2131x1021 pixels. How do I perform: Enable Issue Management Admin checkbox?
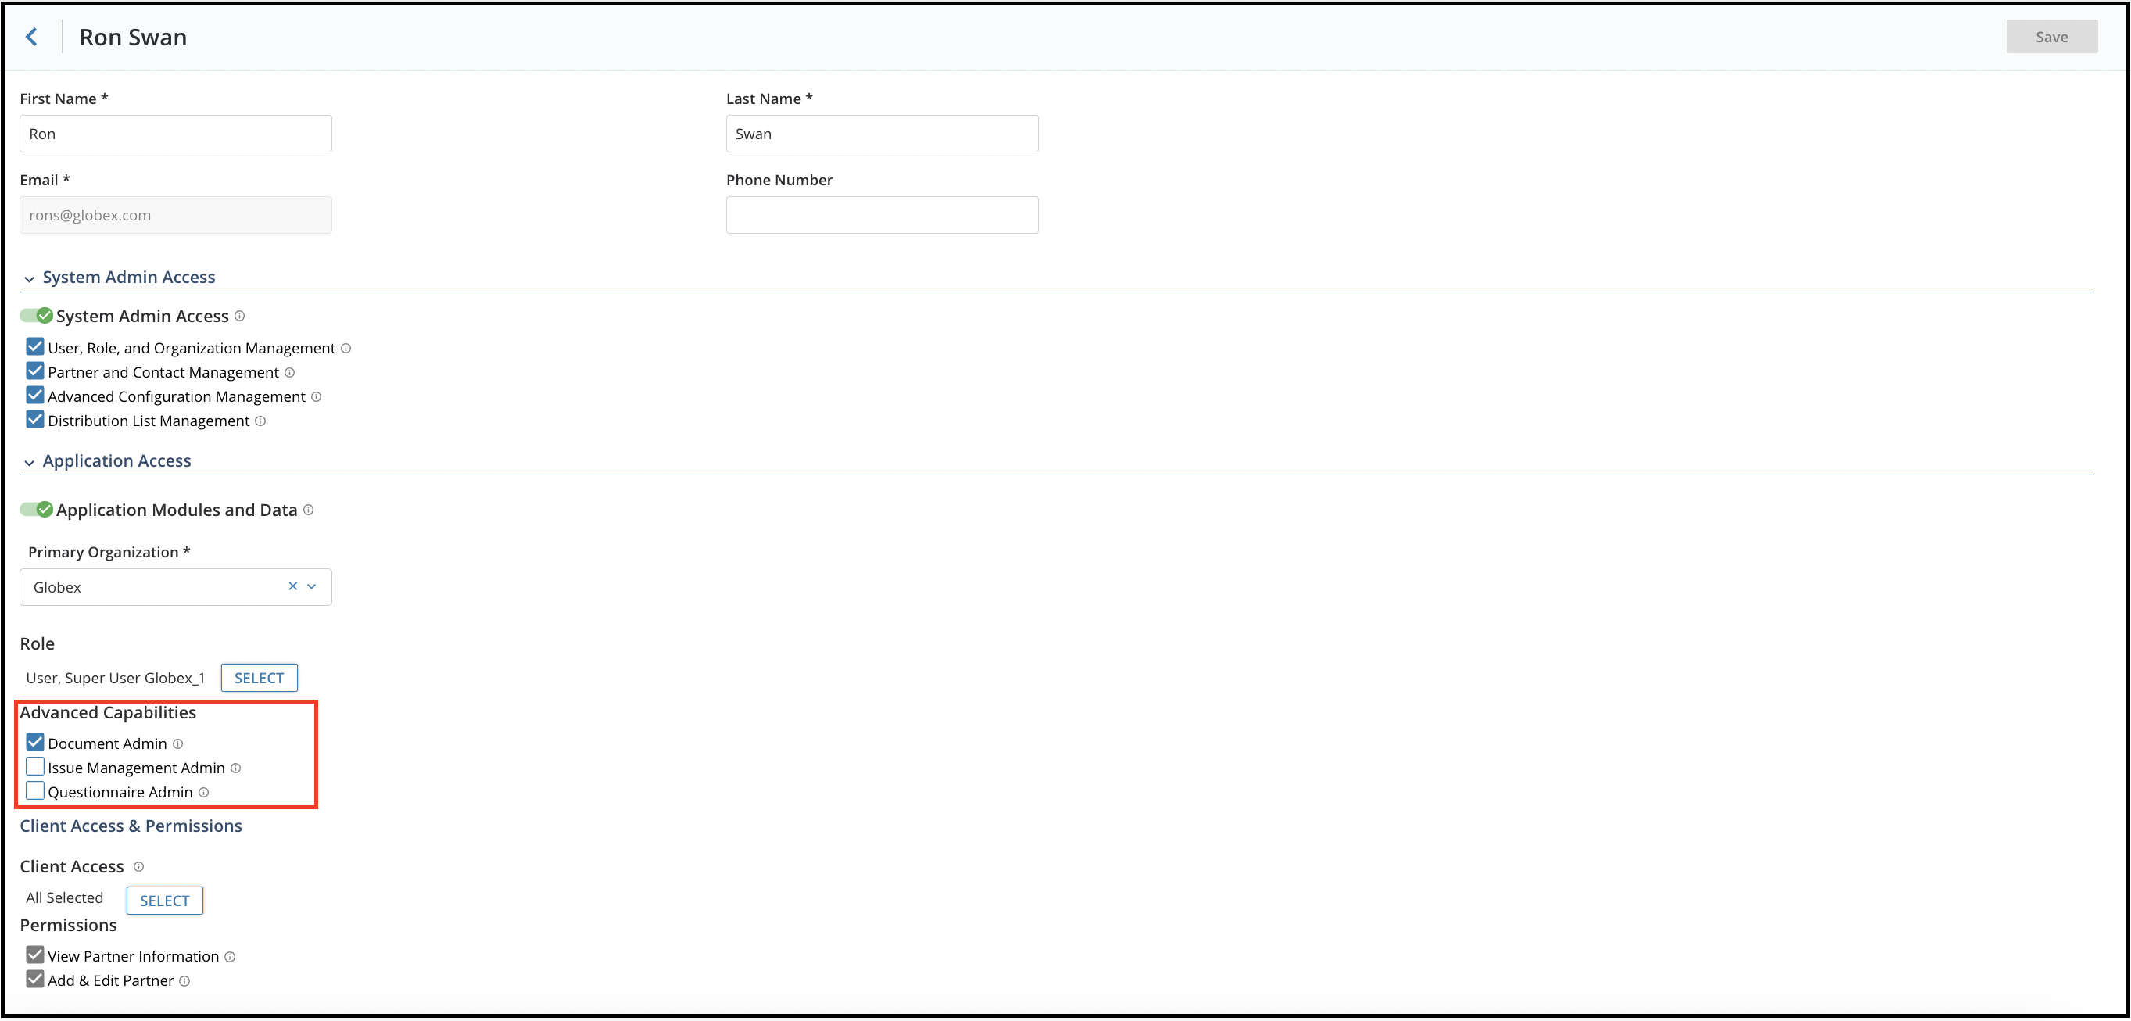(x=35, y=767)
